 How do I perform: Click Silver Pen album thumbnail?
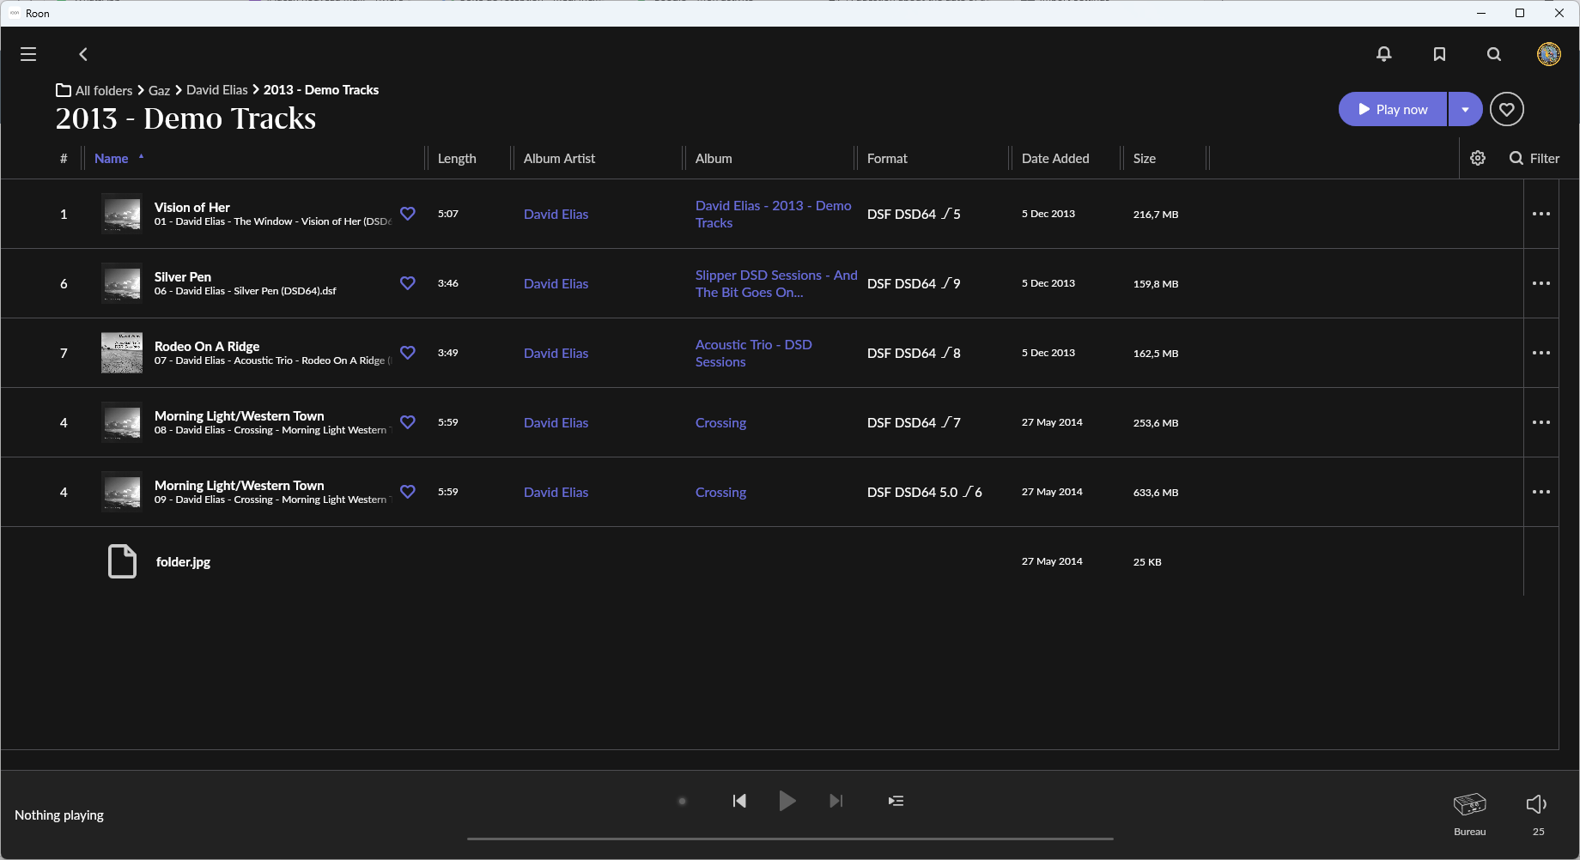(x=122, y=283)
